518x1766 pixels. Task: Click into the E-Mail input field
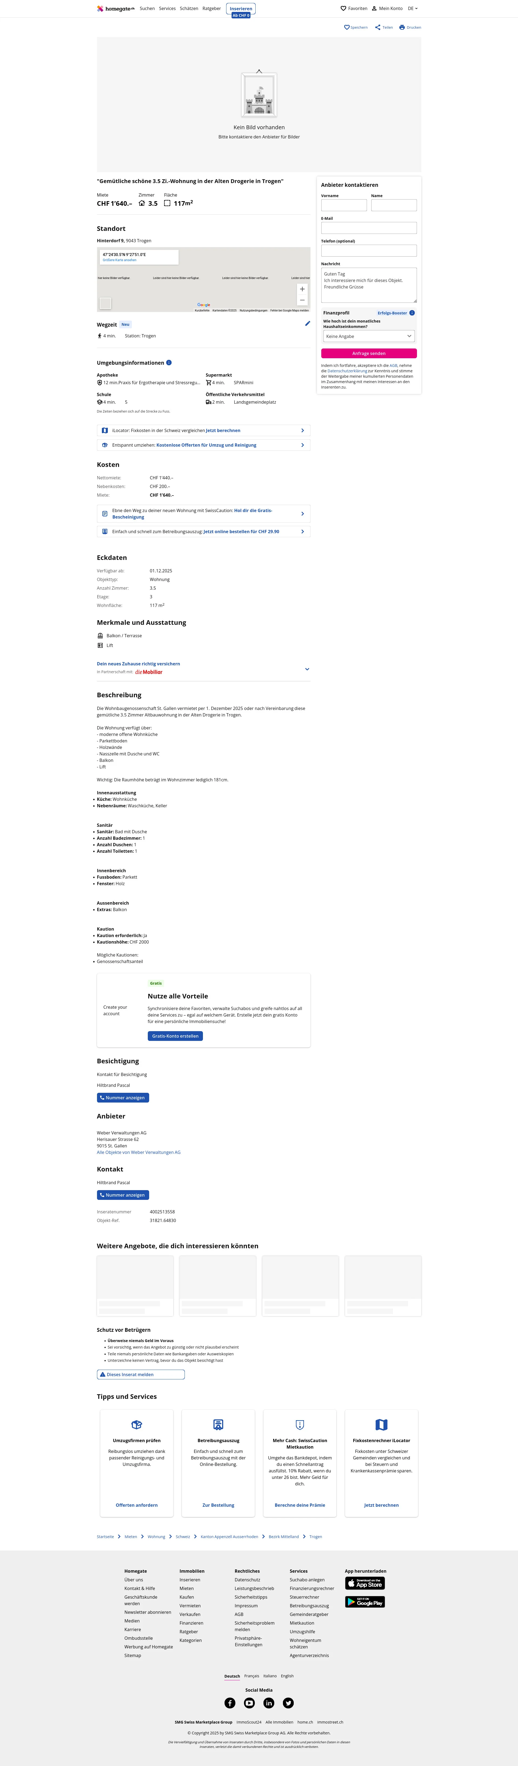click(369, 228)
